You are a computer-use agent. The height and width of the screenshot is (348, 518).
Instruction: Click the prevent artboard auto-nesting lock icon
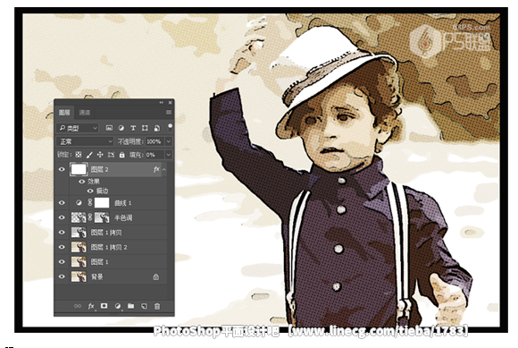pyautogui.click(x=111, y=155)
